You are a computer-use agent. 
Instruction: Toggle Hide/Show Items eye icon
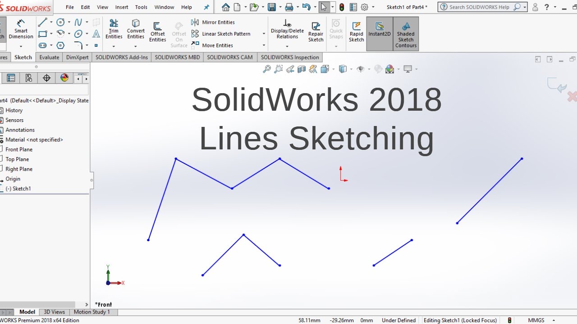[360, 69]
